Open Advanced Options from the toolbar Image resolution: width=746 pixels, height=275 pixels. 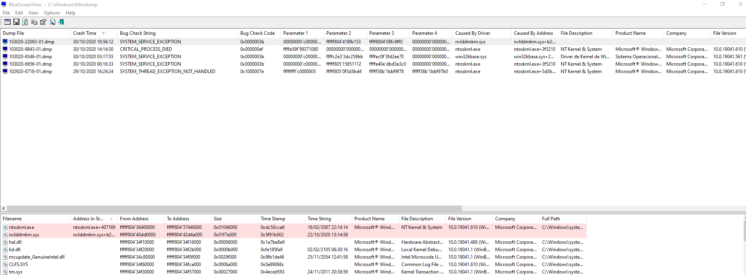coord(7,22)
